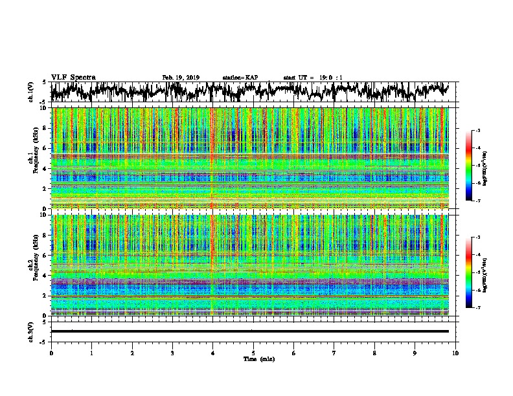Click time-axis tick label "10" at right end
513x396 pixels.
pos(455,353)
